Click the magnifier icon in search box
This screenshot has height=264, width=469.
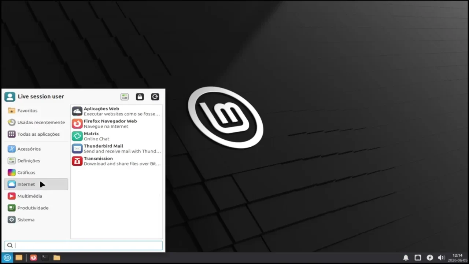pos(10,245)
